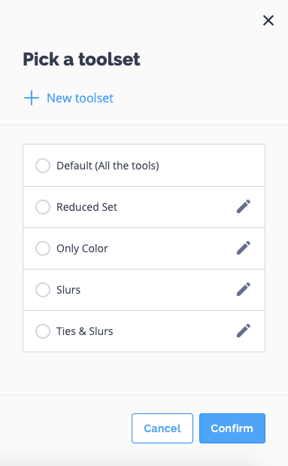The width and height of the screenshot is (288, 466).
Task: Edit the Slurs toolset via pencil icon
Action: (x=244, y=290)
